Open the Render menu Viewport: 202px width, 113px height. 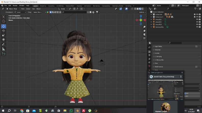click(x=15, y=6)
